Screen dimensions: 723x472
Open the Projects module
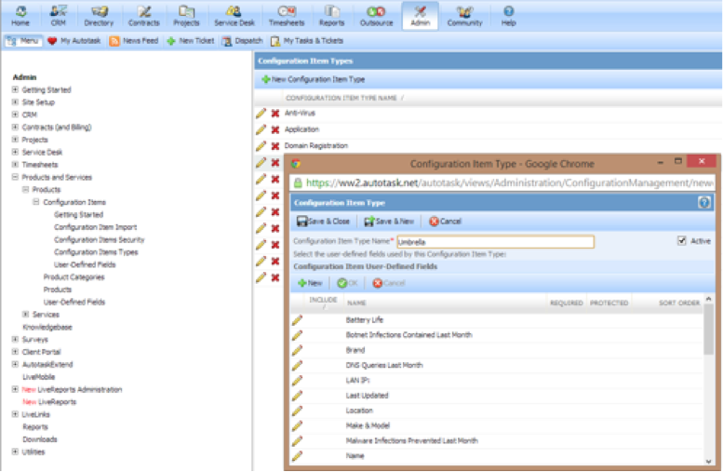pos(186,16)
